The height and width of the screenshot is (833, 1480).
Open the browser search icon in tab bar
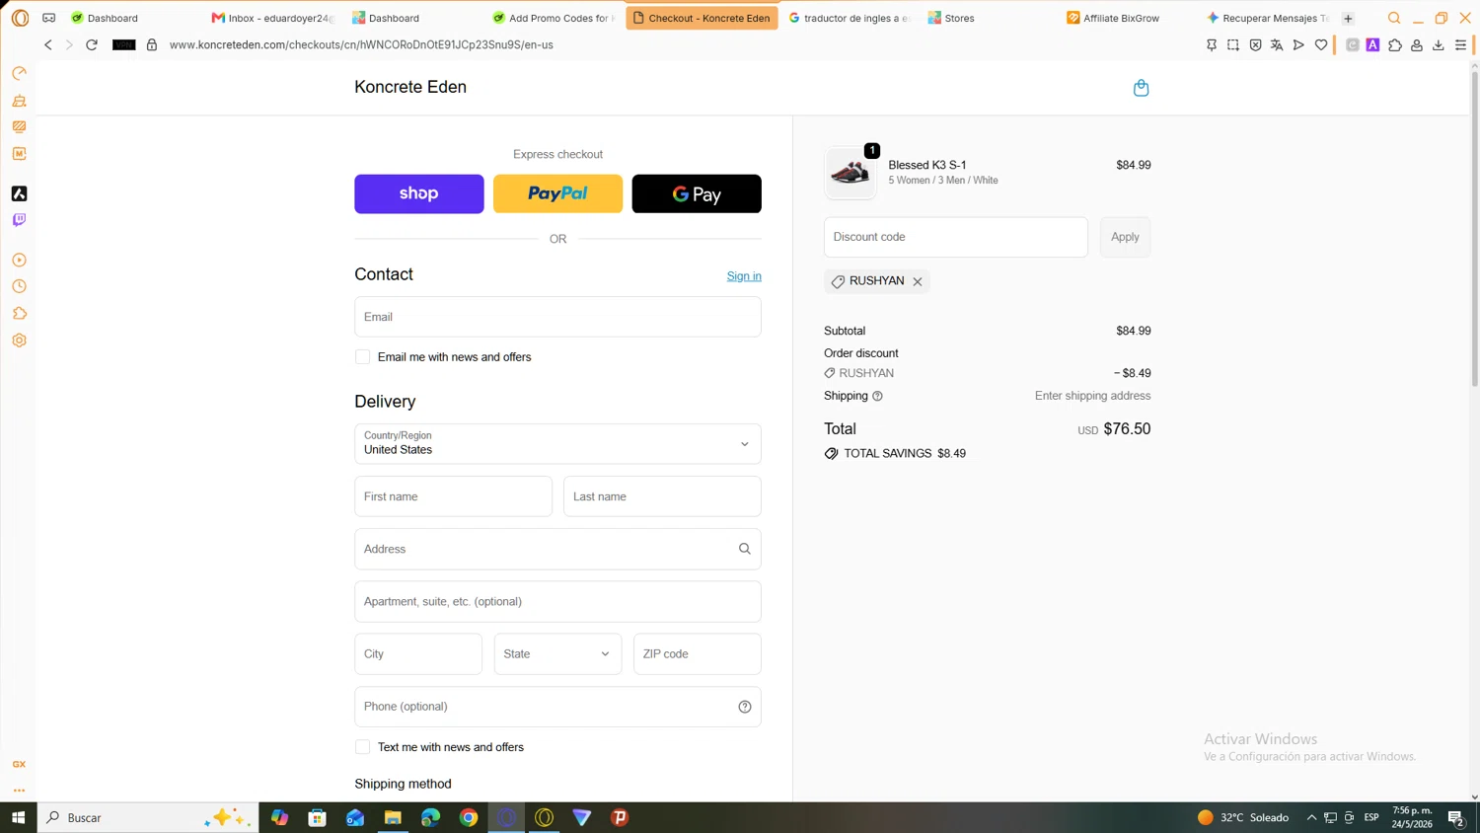click(1394, 18)
